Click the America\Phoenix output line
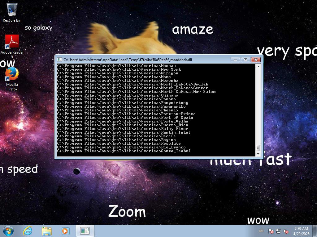This screenshot has width=317, height=237. tap(118, 110)
